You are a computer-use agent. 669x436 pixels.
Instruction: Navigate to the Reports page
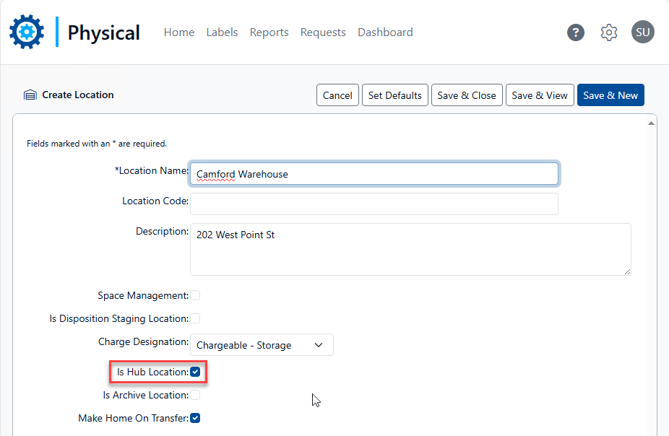[269, 32]
